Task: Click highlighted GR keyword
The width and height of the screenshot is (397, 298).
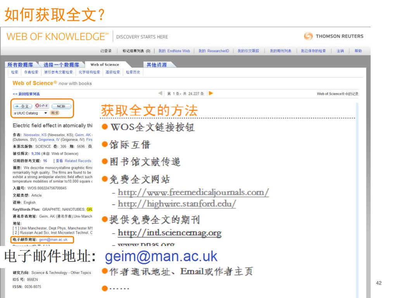Action: click(90, 209)
